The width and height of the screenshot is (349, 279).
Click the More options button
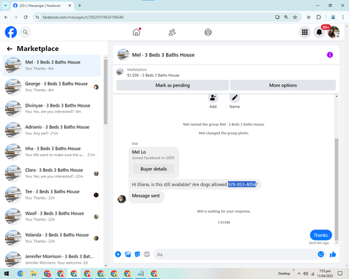[x=283, y=85]
